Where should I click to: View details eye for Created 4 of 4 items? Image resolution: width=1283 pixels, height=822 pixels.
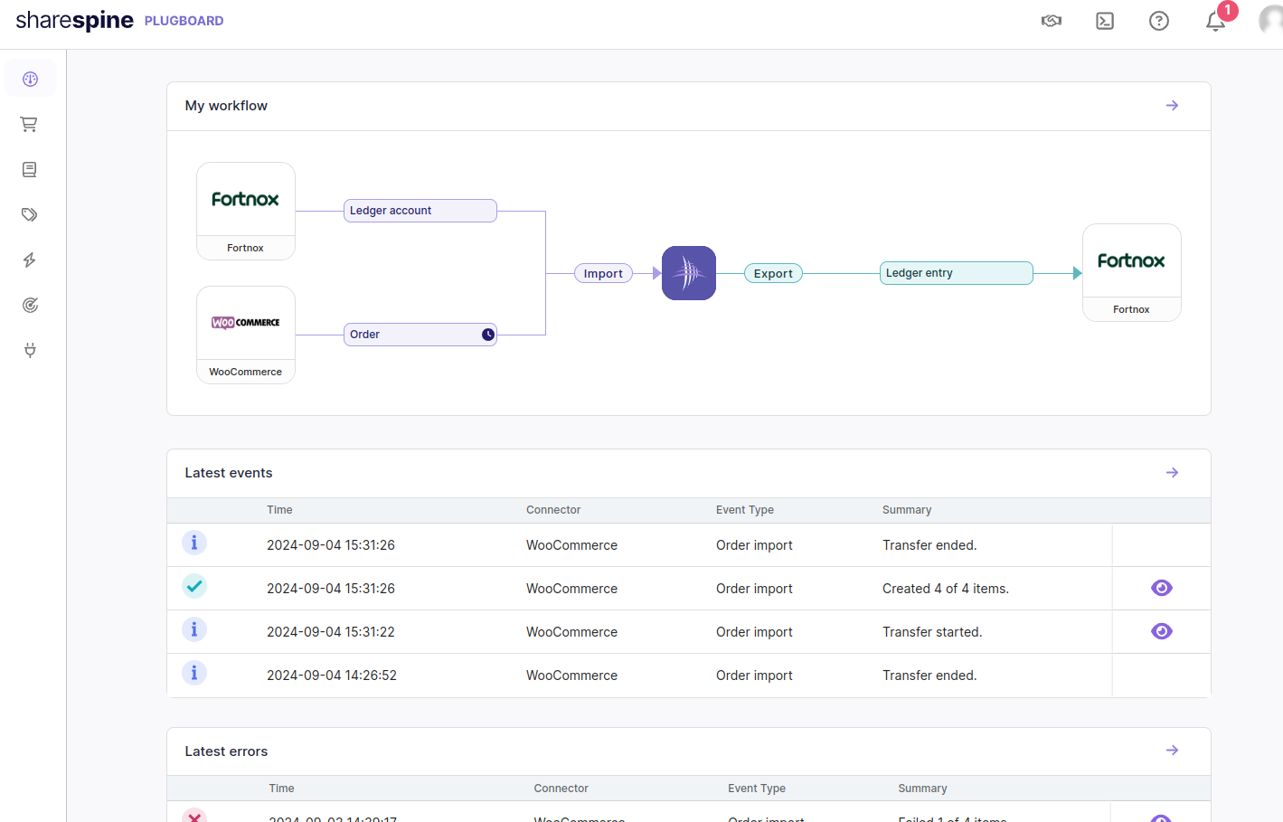[x=1162, y=588]
